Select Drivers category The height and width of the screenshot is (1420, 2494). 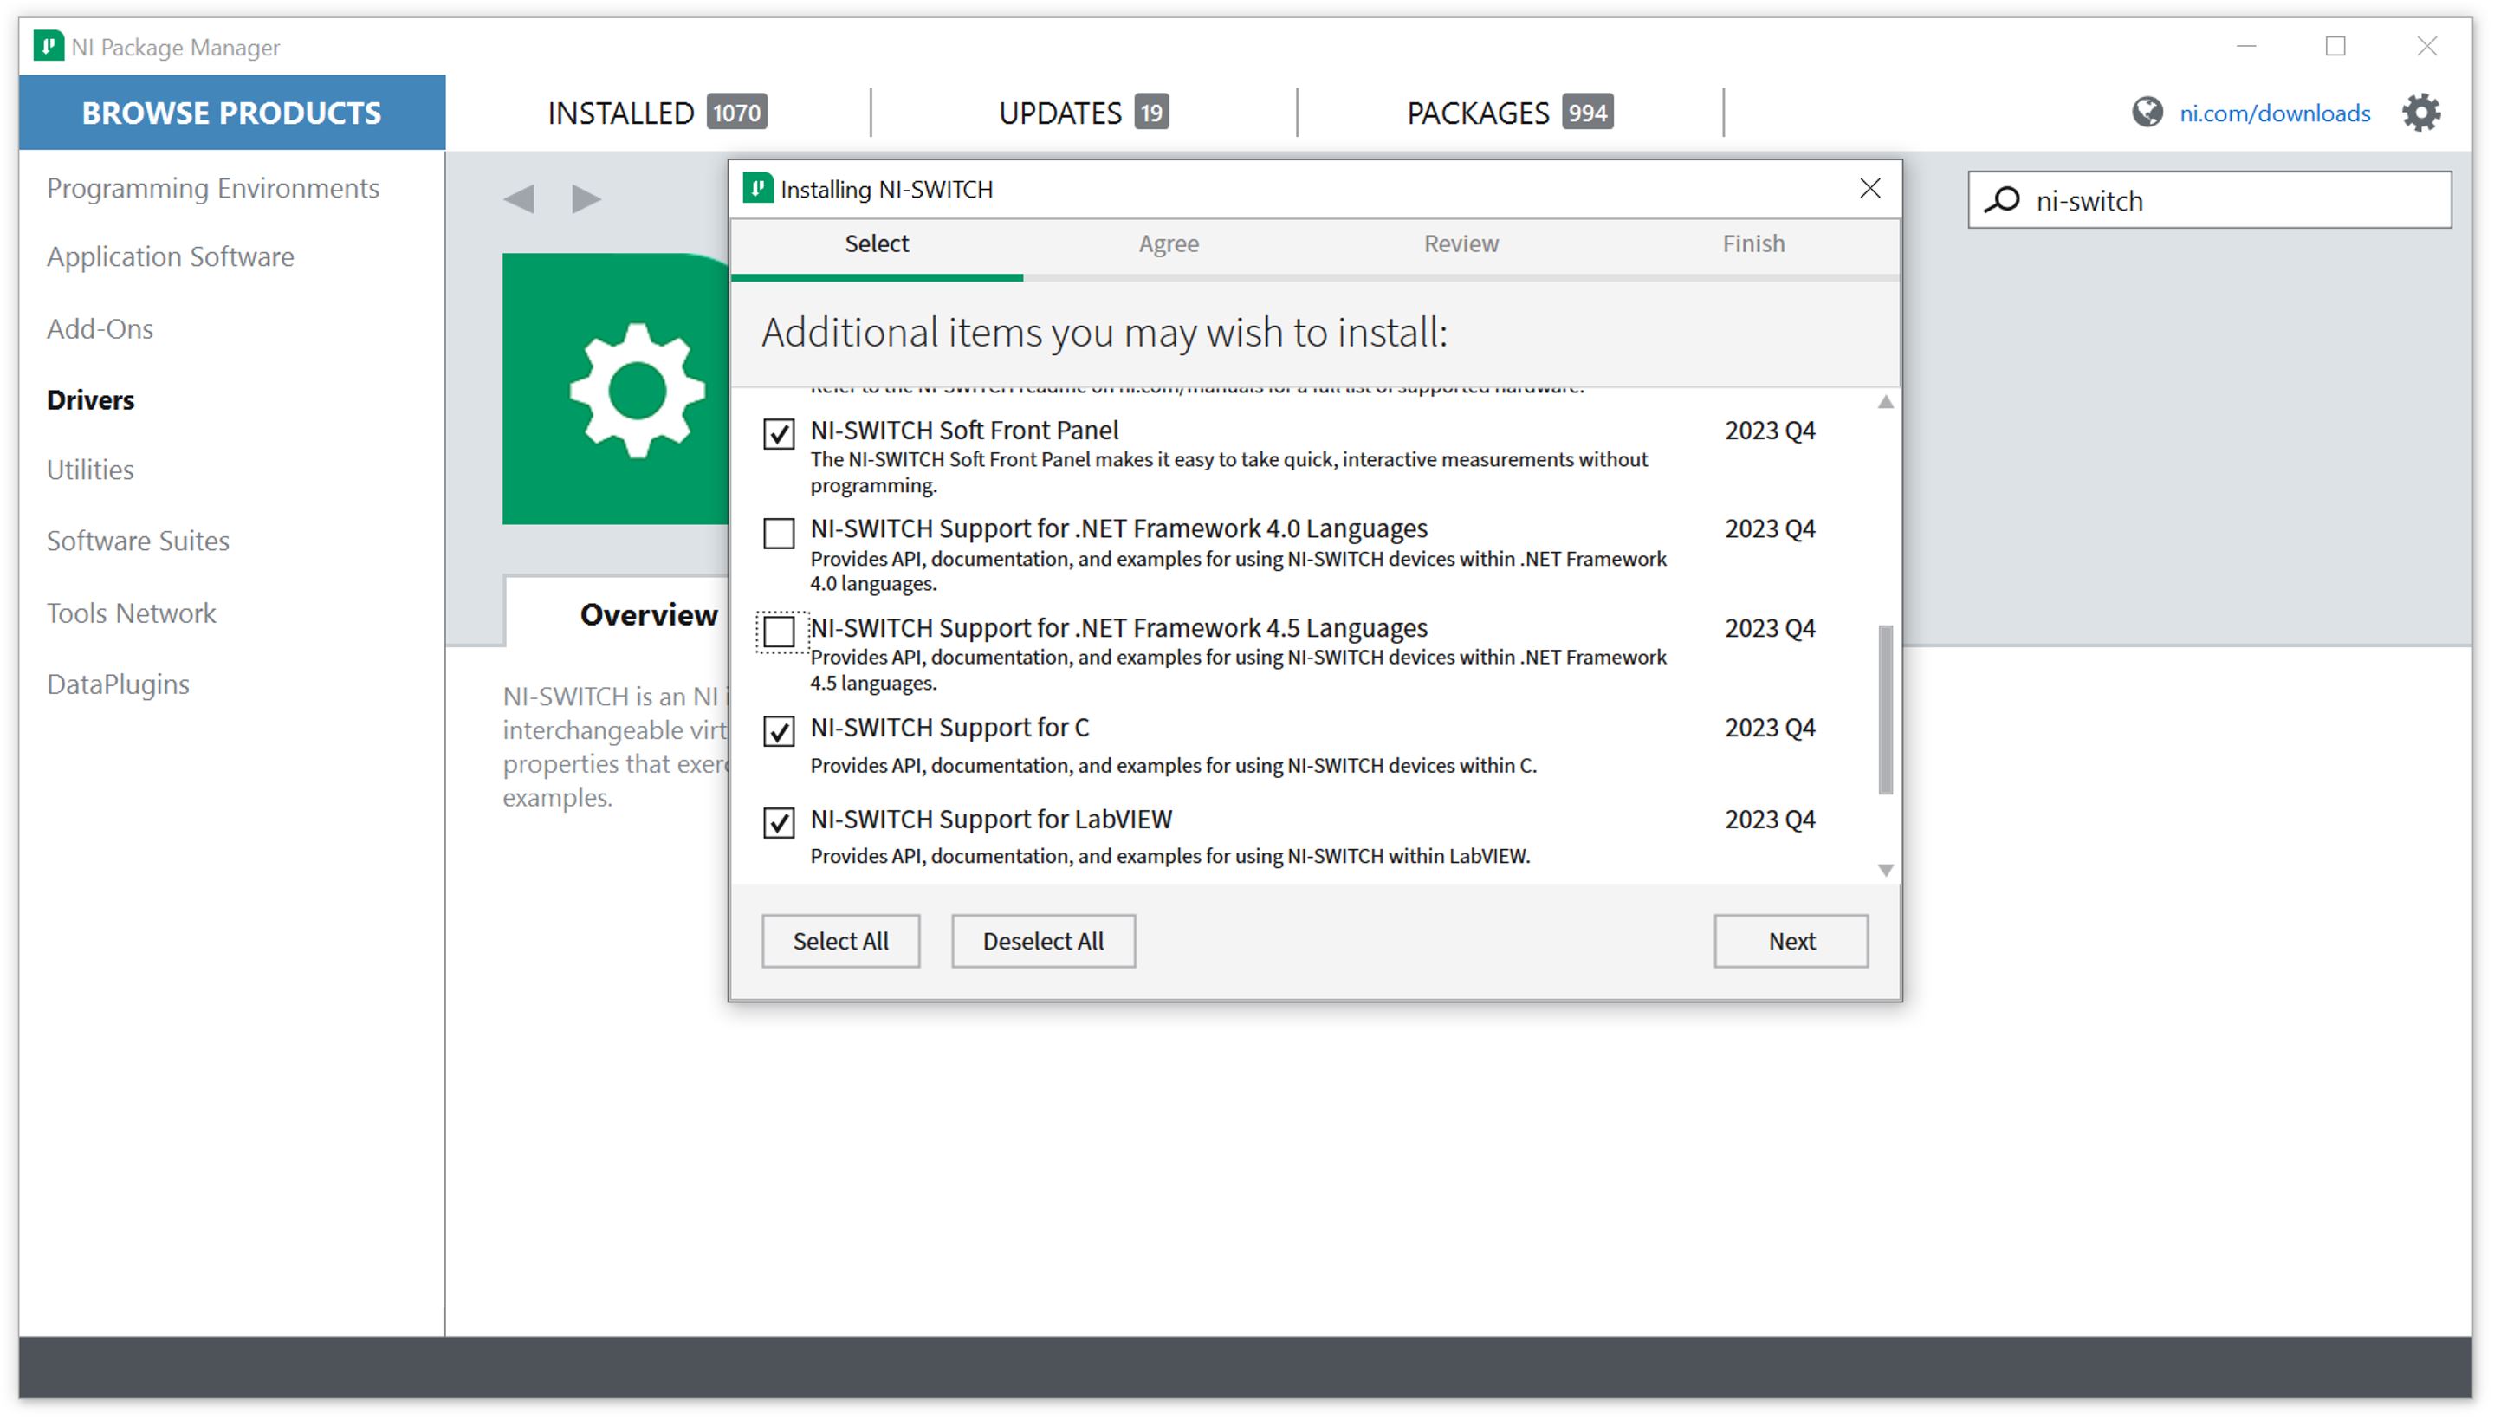click(x=91, y=400)
